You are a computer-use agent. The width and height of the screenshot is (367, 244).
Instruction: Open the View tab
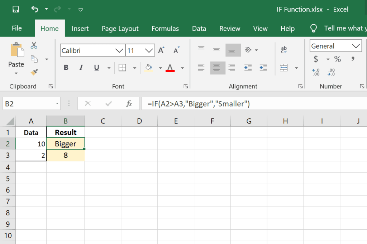(x=260, y=29)
